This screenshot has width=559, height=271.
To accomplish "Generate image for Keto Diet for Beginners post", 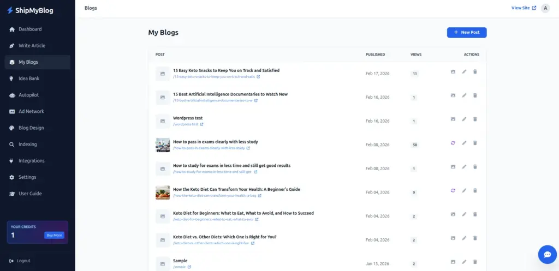I will (x=453, y=214).
